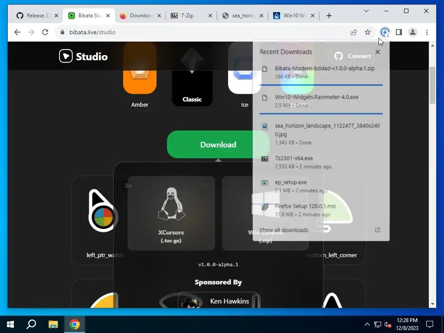This screenshot has height=333, width=444.
Task: Click the Chrome taskbar icon
Action: (75, 324)
